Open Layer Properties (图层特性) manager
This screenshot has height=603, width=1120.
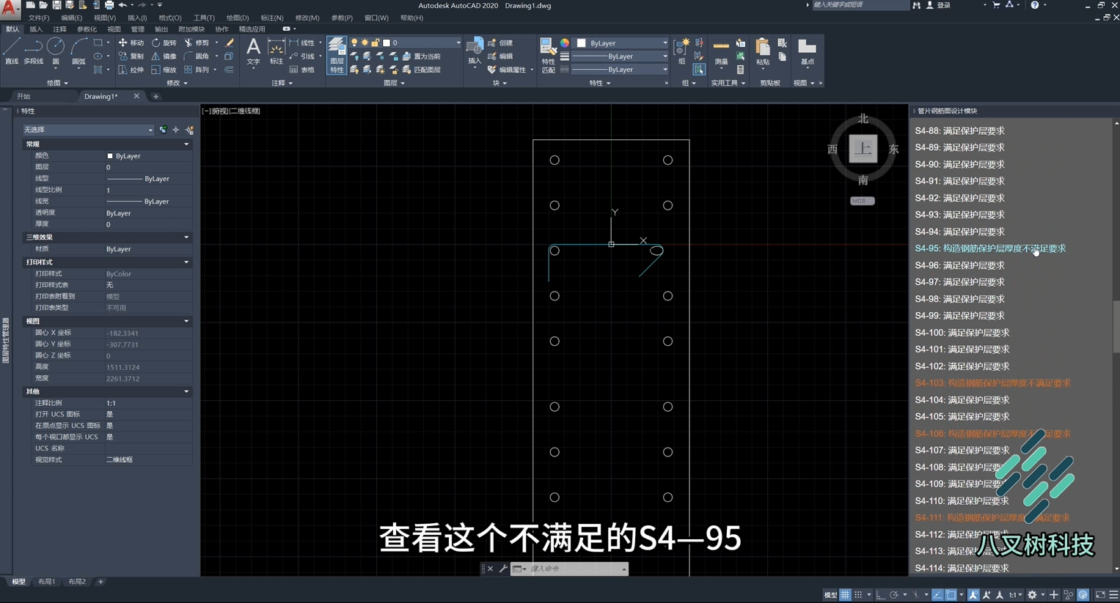337,55
